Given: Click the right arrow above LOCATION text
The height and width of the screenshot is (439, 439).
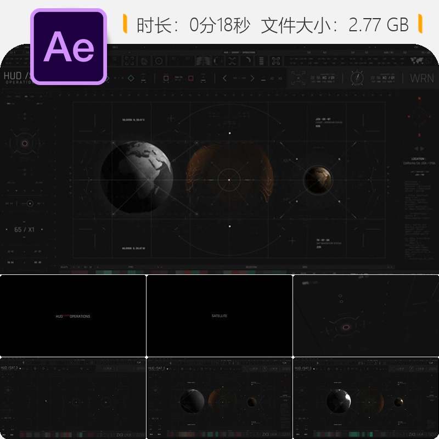Looking at the screenshot, I should click(421, 149).
